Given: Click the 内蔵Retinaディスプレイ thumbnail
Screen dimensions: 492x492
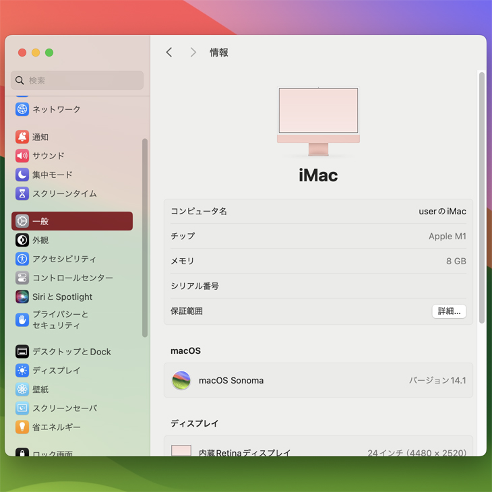Looking at the screenshot, I should click(181, 450).
